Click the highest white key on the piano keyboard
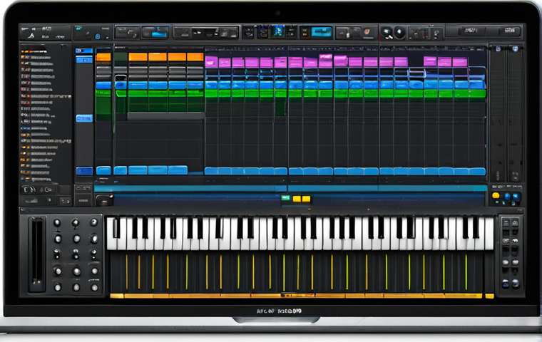 [489, 233]
